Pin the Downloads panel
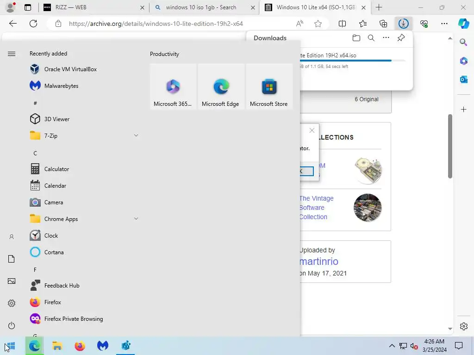The image size is (474, 355). (401, 38)
